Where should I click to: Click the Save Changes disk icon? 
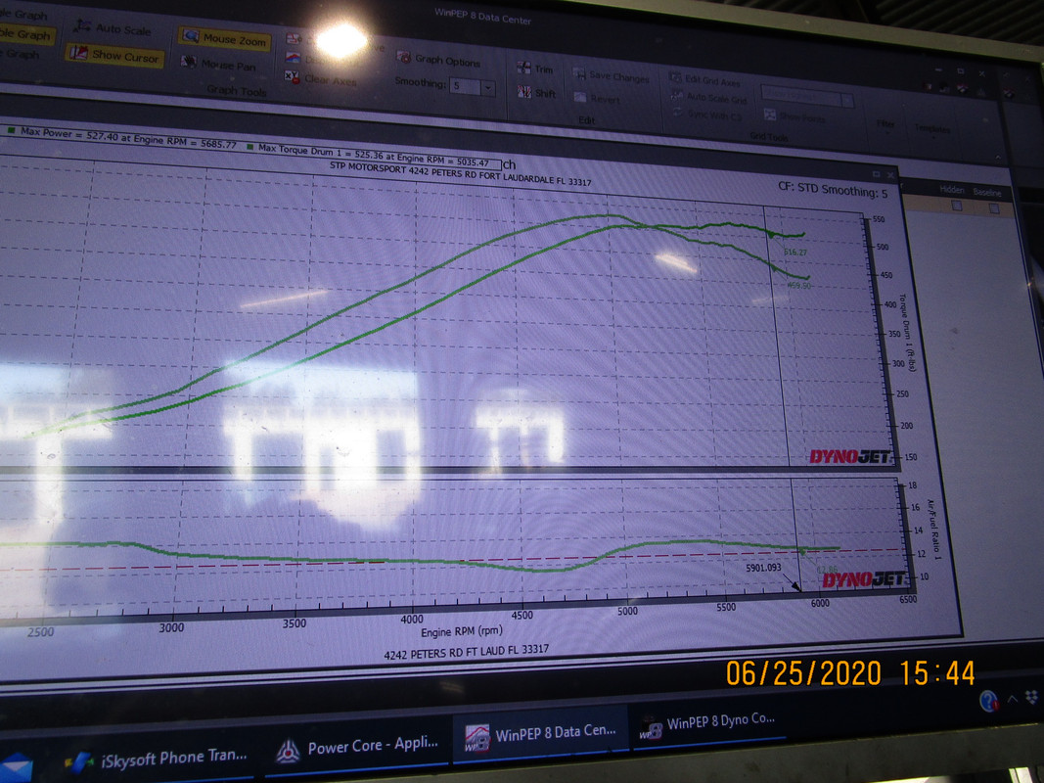[x=579, y=74]
